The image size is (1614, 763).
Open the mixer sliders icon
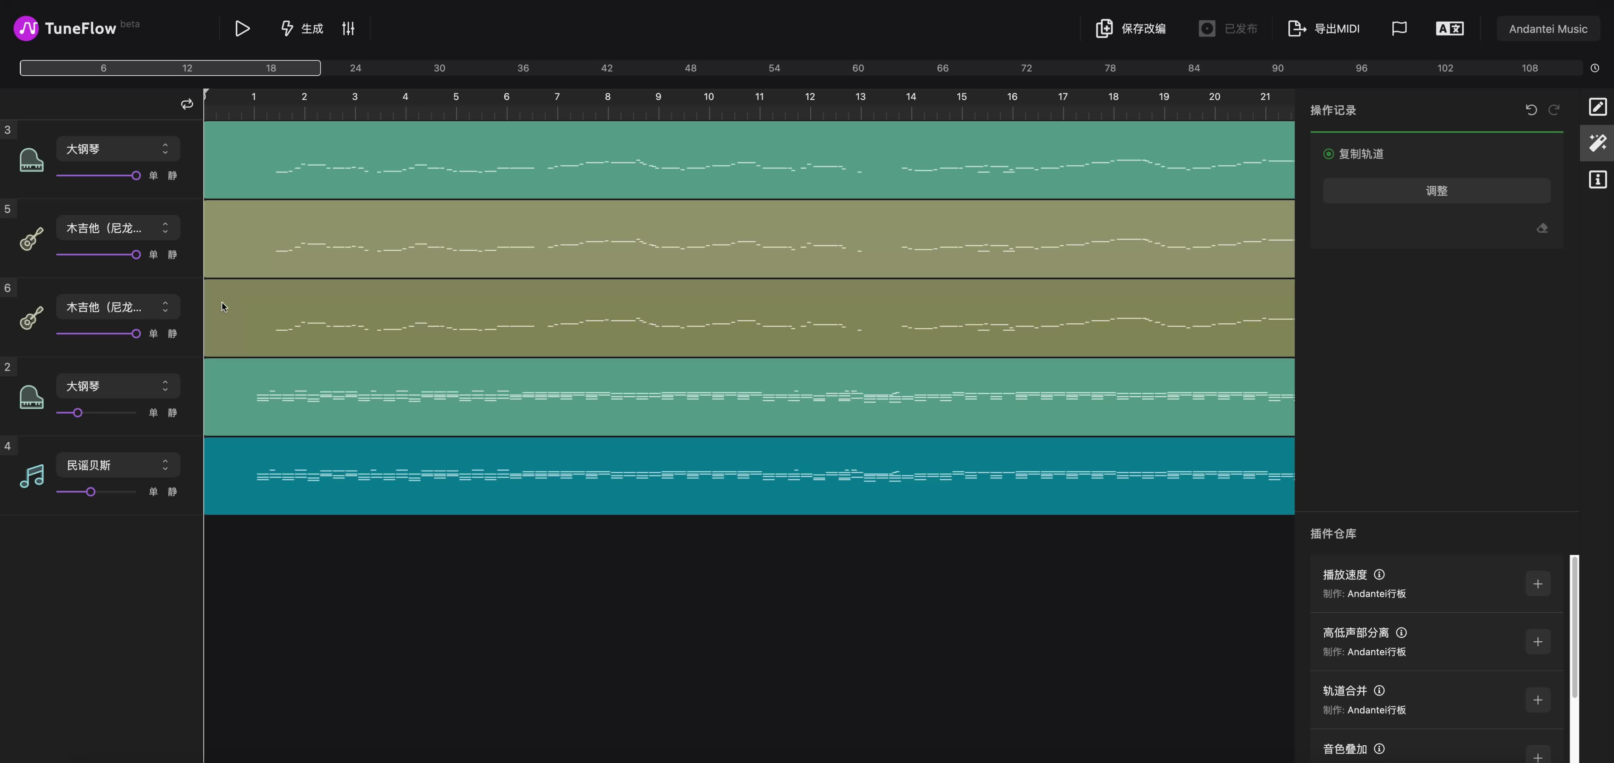[x=348, y=28]
